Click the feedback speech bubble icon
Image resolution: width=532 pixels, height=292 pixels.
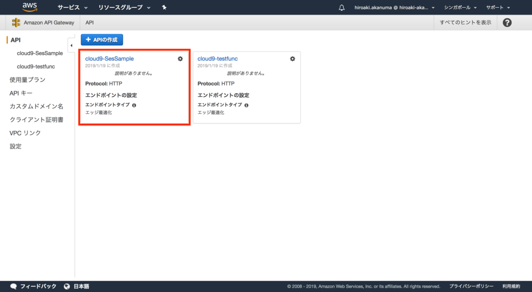[x=13, y=286]
